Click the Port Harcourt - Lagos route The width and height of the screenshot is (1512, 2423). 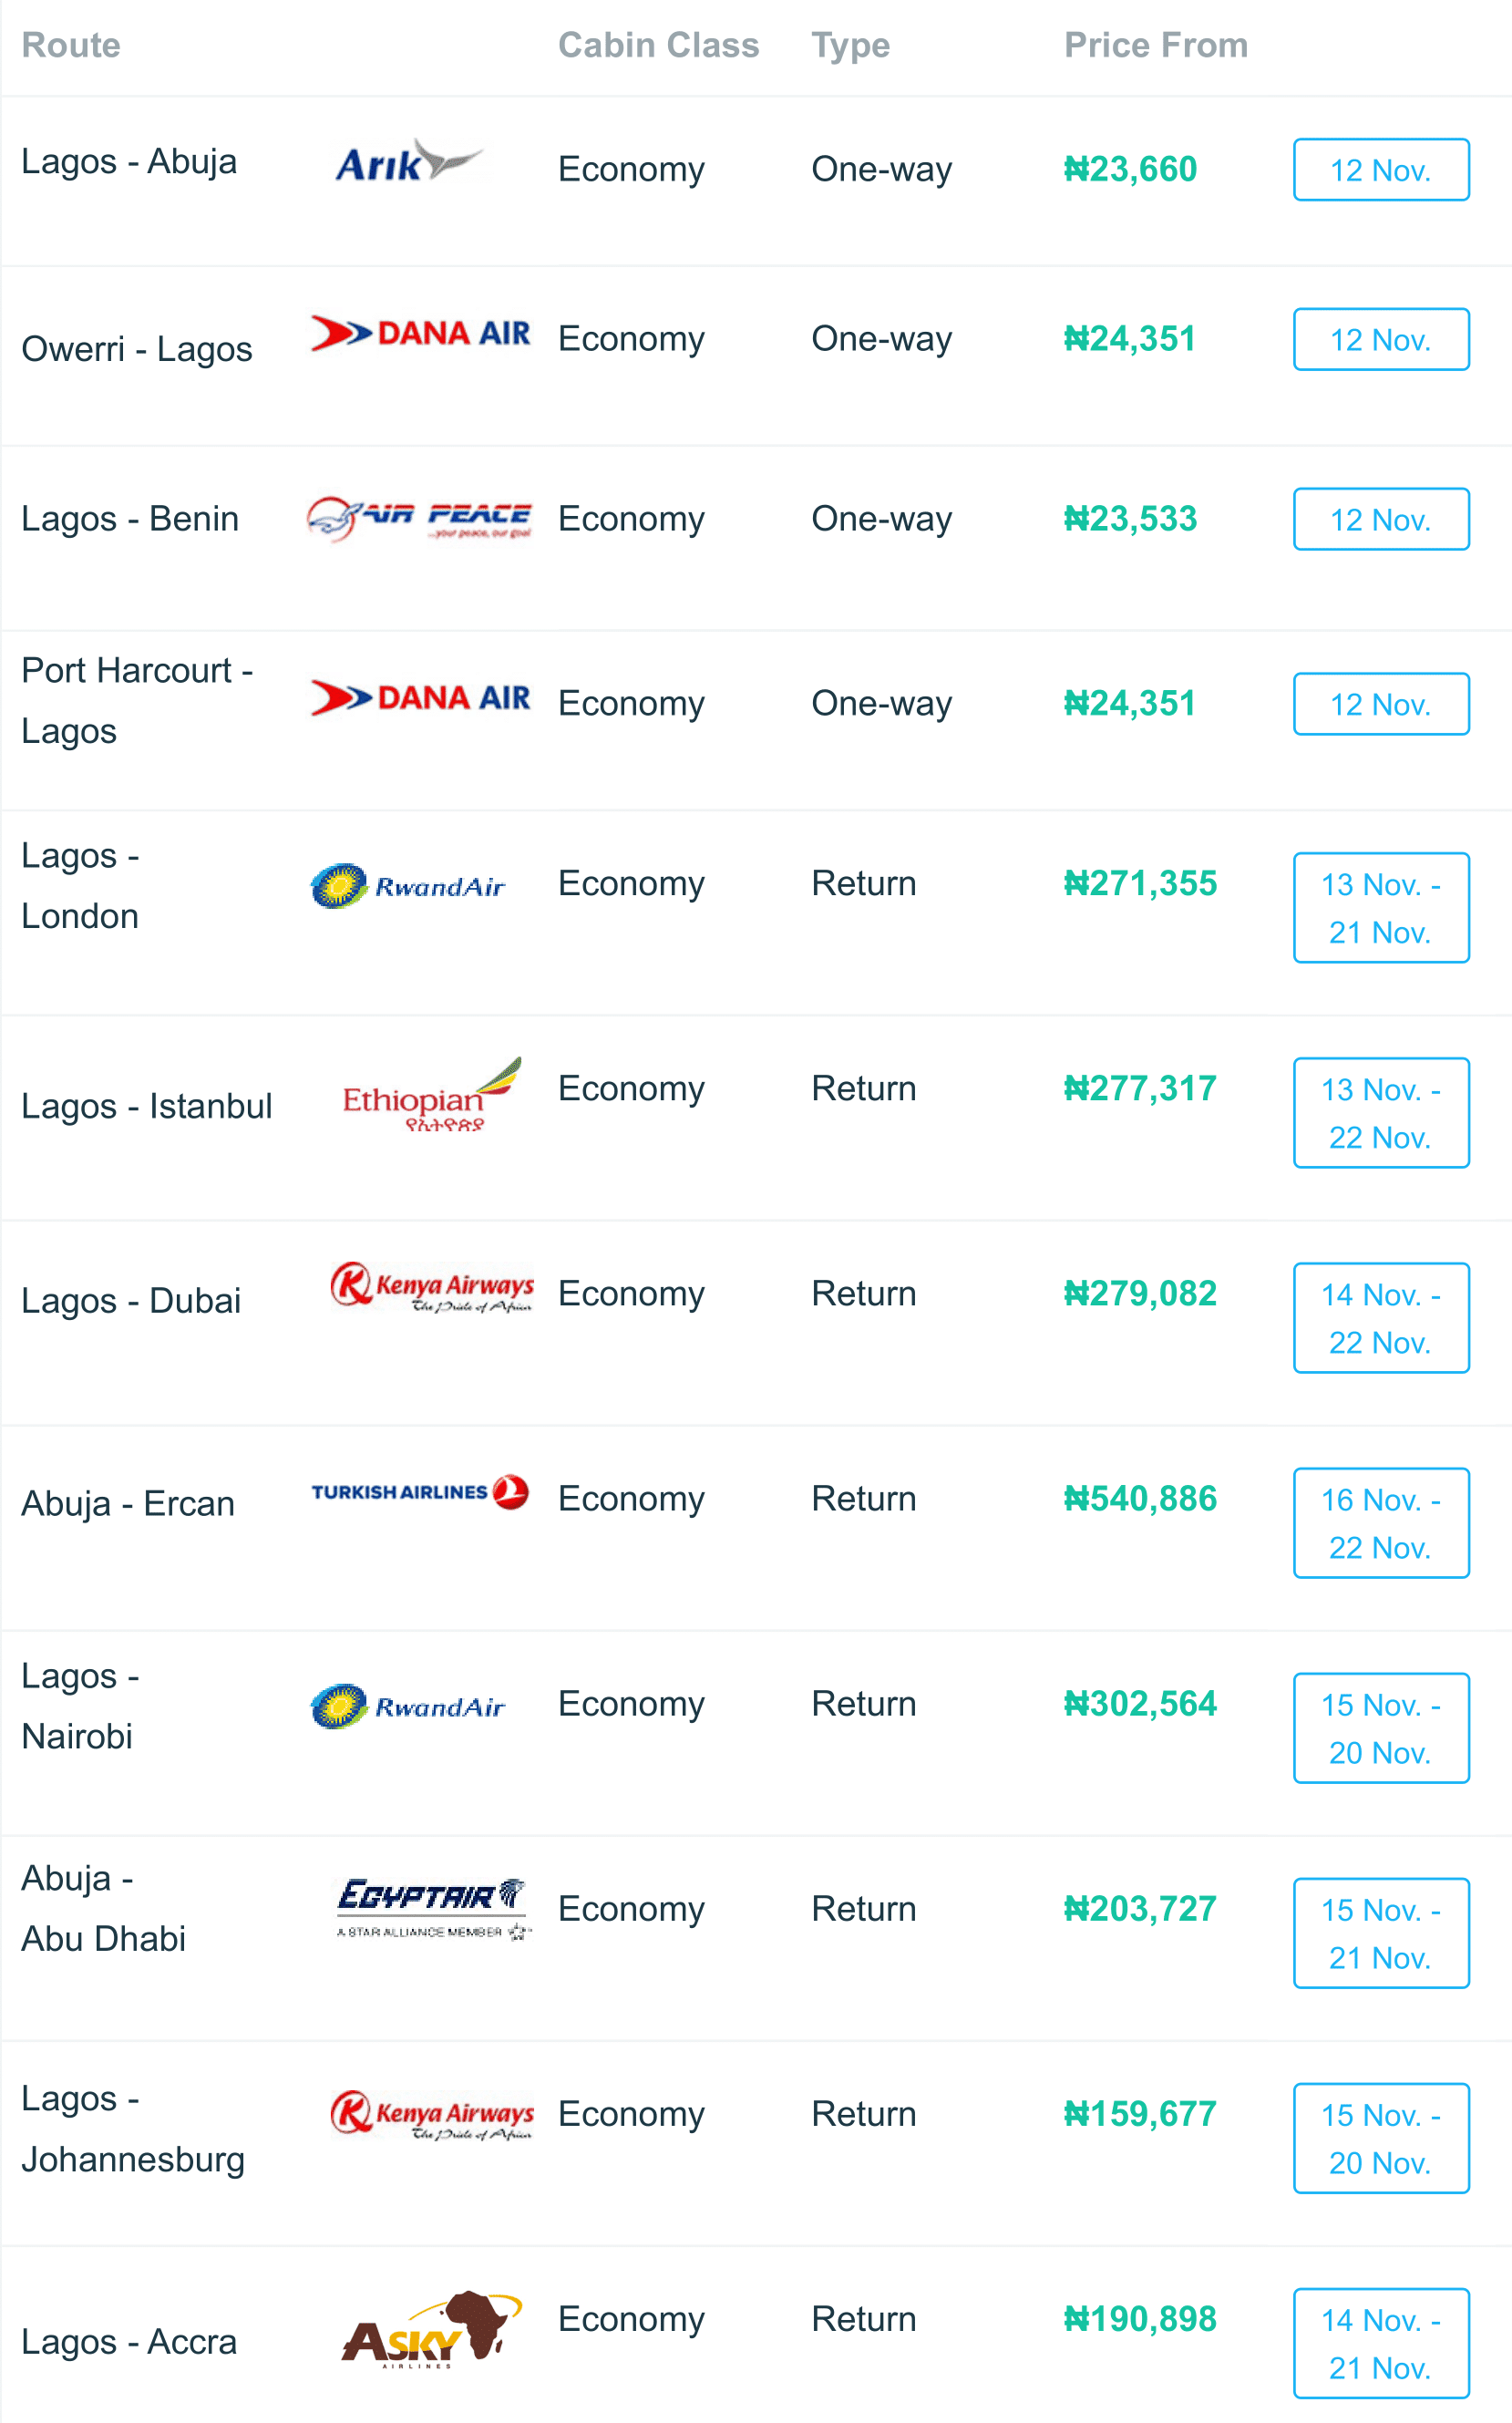[x=137, y=700]
